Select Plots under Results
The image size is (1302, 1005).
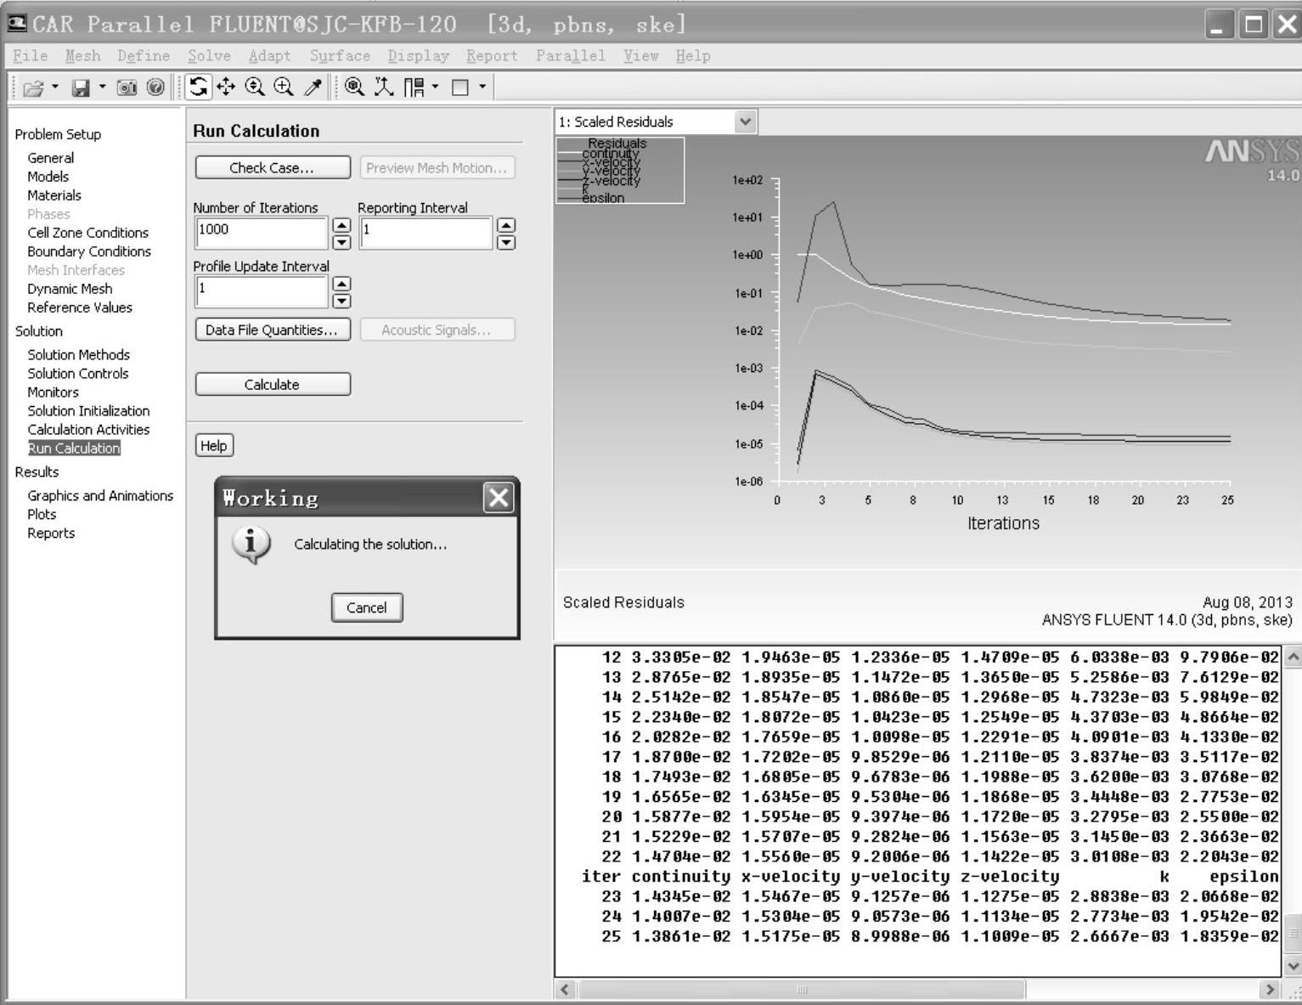(42, 515)
